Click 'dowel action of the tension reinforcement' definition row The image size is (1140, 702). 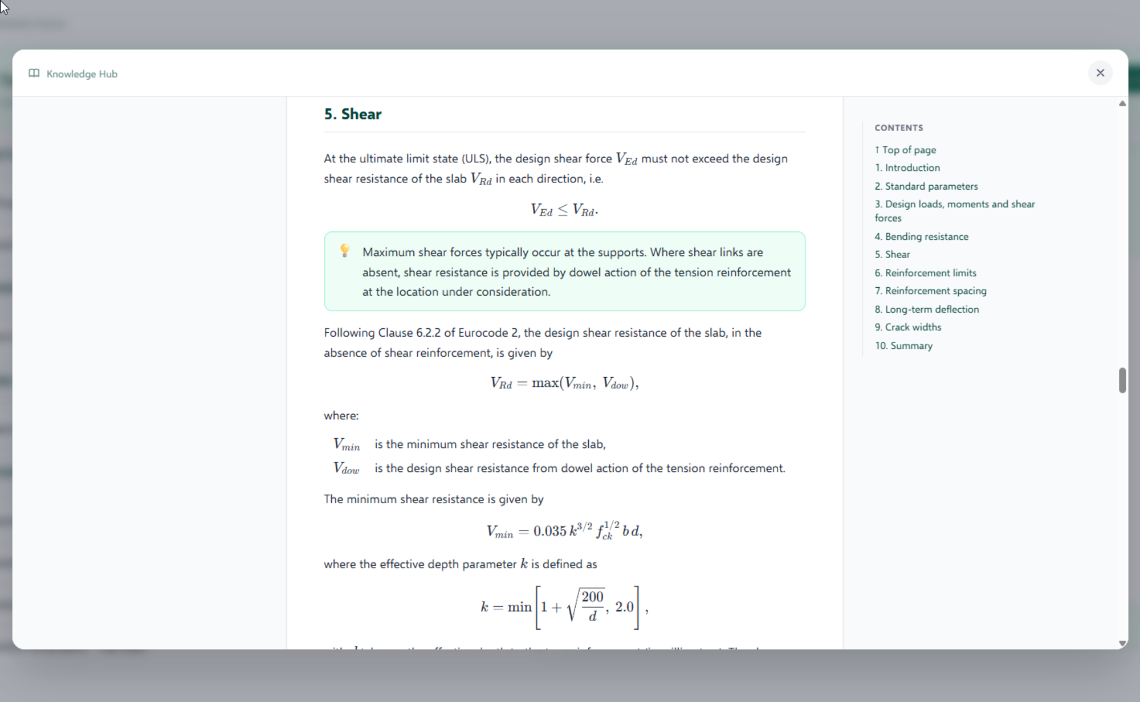coord(559,468)
